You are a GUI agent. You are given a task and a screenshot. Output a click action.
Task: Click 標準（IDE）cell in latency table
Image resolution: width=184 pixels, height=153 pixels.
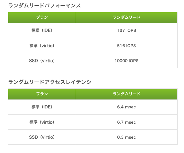coord(42,107)
